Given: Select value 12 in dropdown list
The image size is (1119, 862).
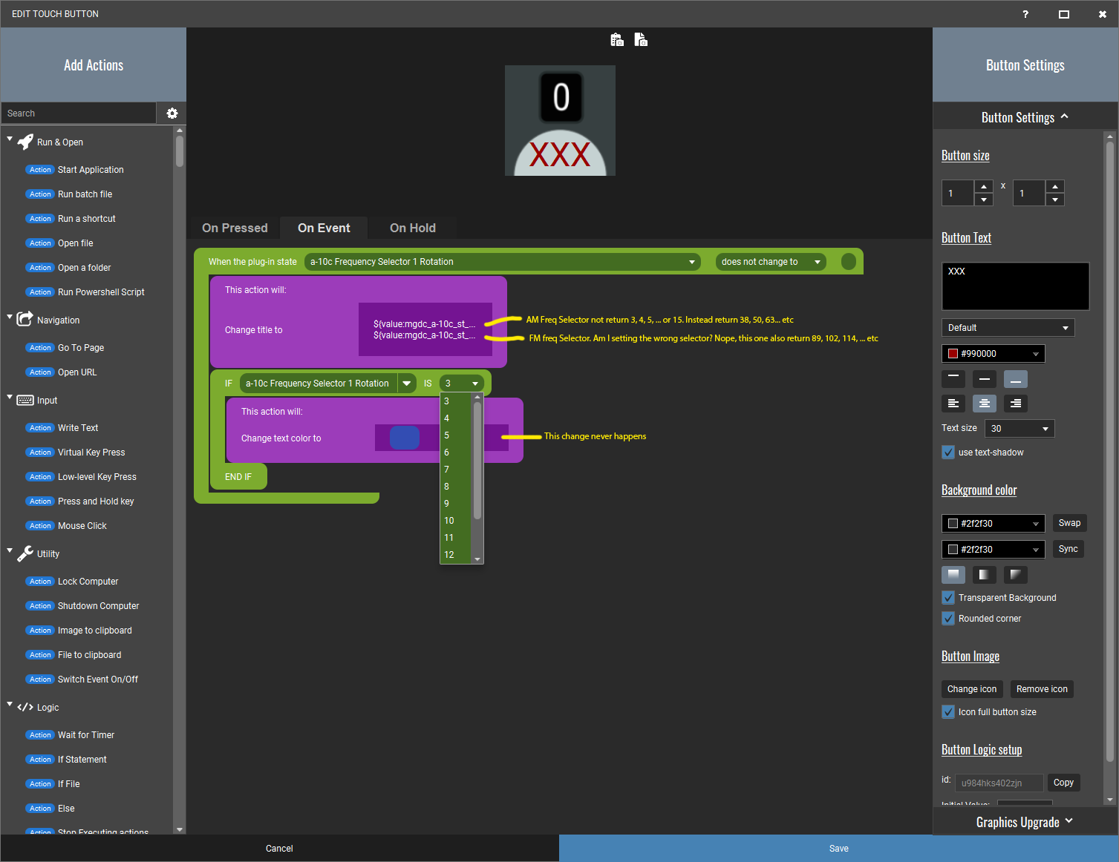Looking at the screenshot, I should (x=456, y=555).
